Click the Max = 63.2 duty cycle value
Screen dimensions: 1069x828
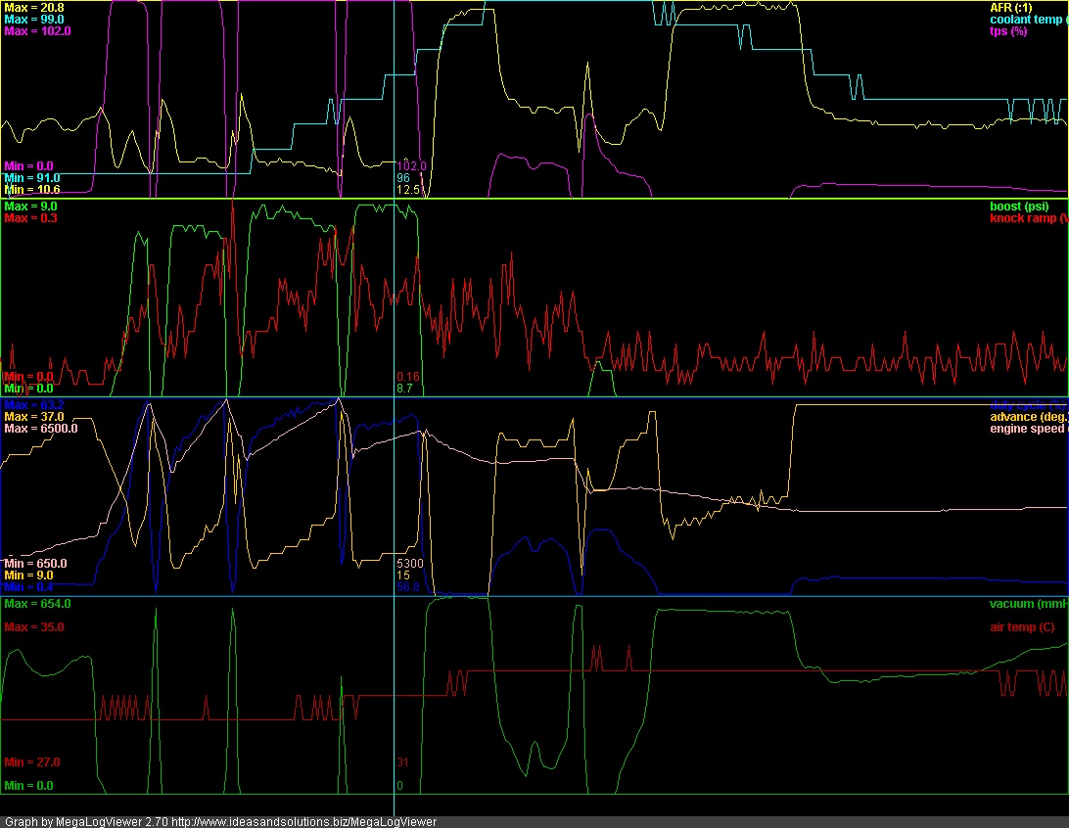pos(34,405)
